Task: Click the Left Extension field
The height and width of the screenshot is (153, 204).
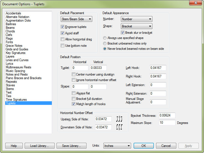Action: (x=158, y=85)
